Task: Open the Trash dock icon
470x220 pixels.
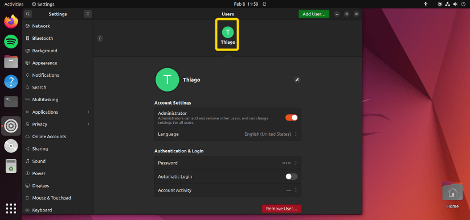Action: [11, 166]
